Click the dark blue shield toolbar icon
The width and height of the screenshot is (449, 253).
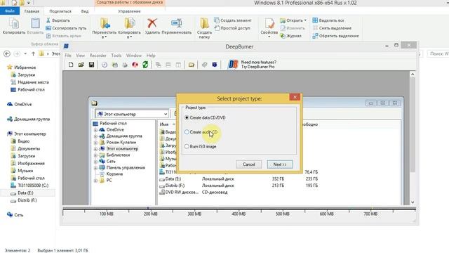[x=215, y=65]
